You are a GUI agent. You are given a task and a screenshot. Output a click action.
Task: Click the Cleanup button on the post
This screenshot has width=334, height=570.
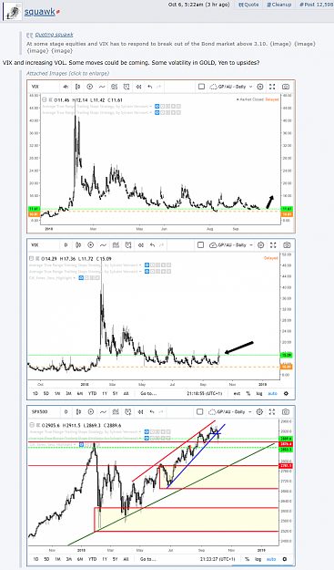tap(278, 5)
